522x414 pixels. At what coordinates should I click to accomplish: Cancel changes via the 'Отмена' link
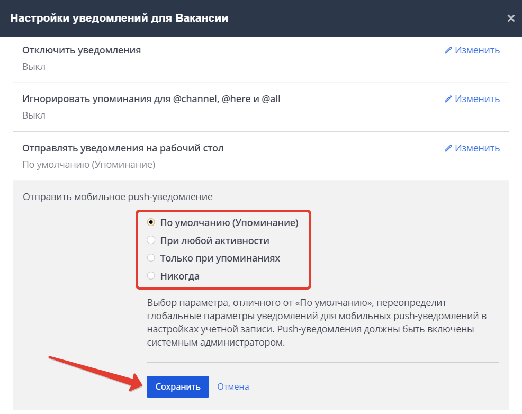tap(232, 386)
